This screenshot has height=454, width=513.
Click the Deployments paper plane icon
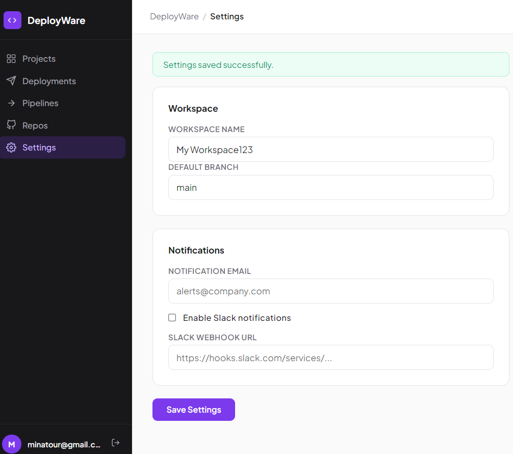pos(11,81)
